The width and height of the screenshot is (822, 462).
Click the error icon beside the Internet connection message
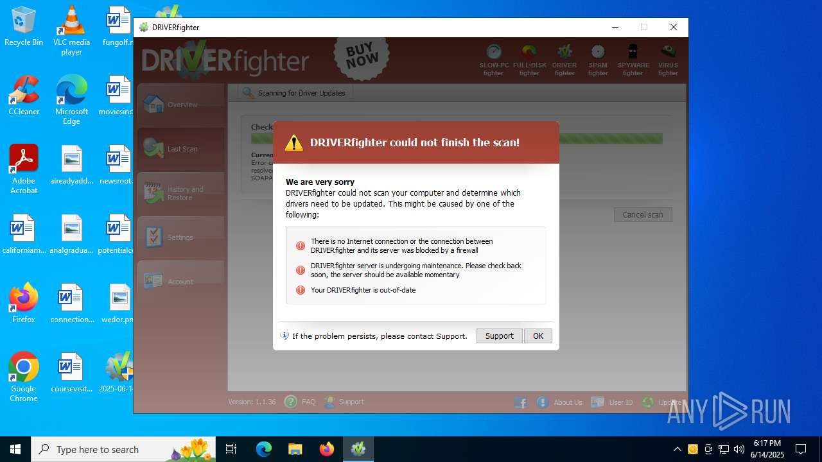(300, 246)
